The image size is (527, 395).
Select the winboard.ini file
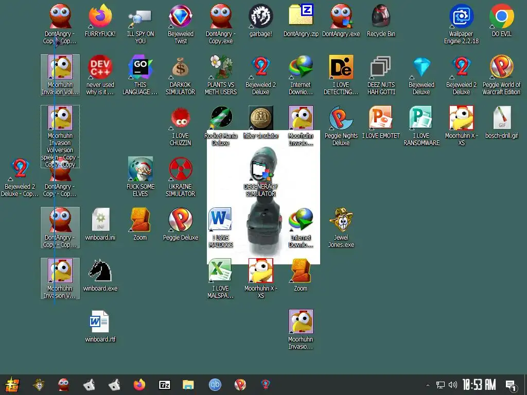100,225
